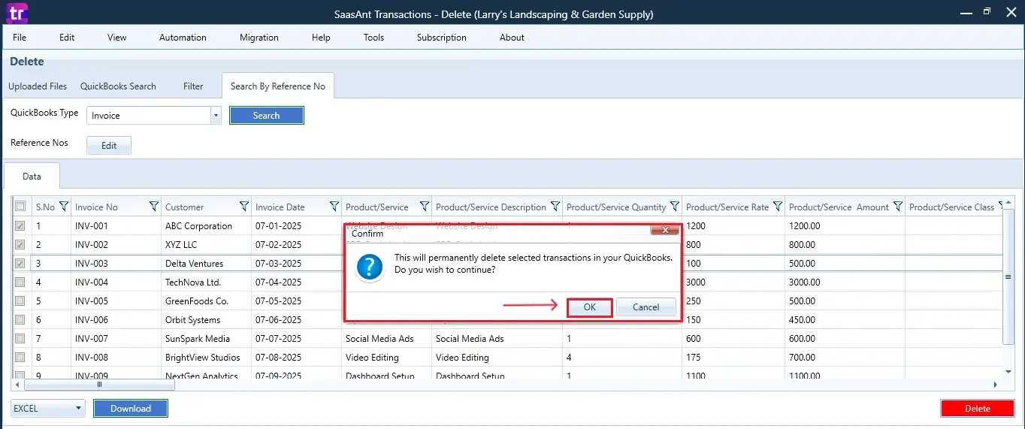Click the horizontal scrollbar thumb under the table

point(99,385)
